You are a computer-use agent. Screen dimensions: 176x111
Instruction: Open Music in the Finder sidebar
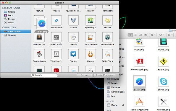(x=112, y=83)
